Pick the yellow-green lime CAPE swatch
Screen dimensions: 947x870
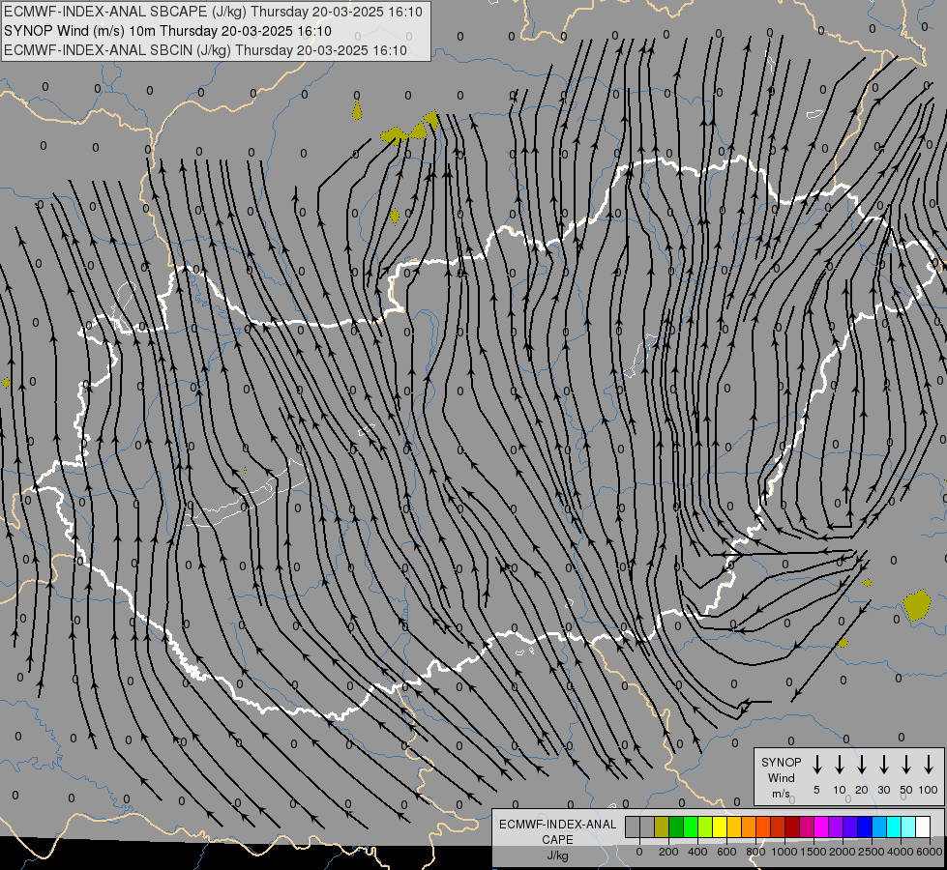click(705, 827)
